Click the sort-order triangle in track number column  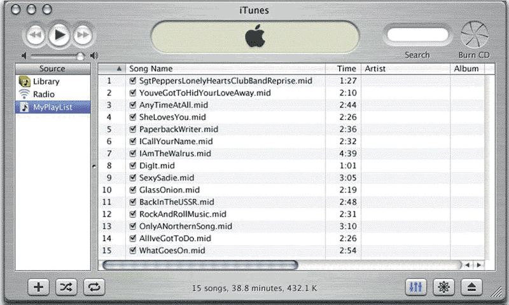[x=119, y=69]
